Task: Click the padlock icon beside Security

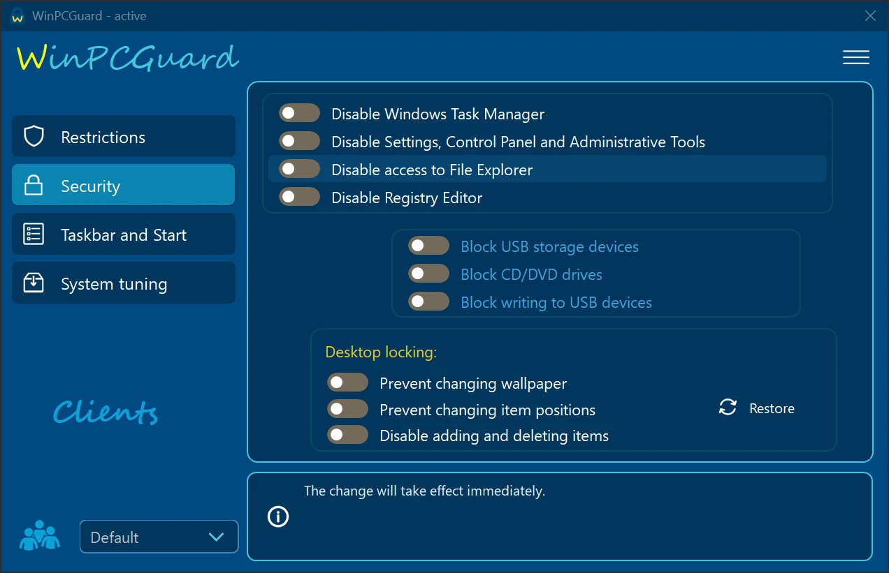Action: (x=34, y=186)
